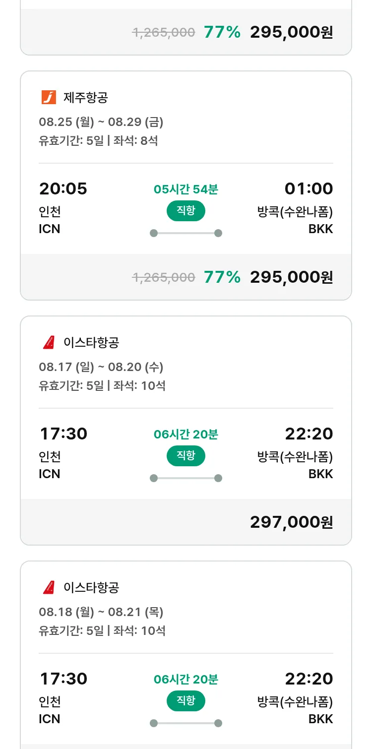Tap the 08.18 (월) ~ 08.21 (목) date range
The width and height of the screenshot is (372, 749).
click(101, 612)
